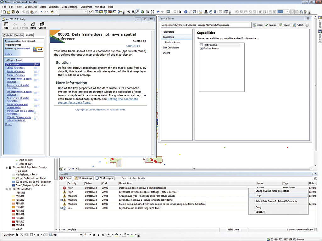The image size is (322, 241).
Task: Check Show only unresolved items box
Action: point(315,229)
